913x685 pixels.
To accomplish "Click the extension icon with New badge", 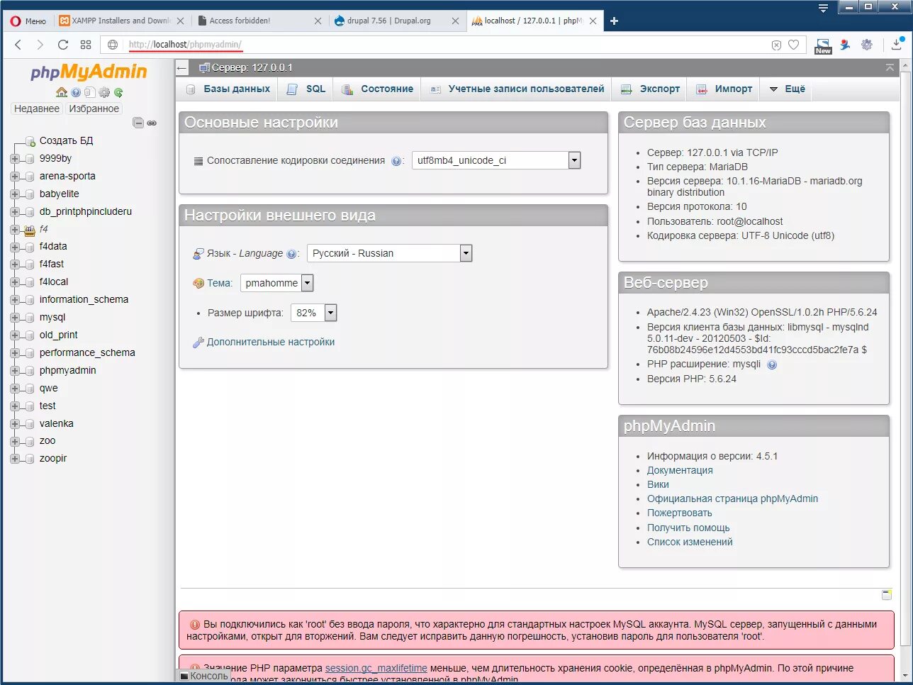I will 823,46.
